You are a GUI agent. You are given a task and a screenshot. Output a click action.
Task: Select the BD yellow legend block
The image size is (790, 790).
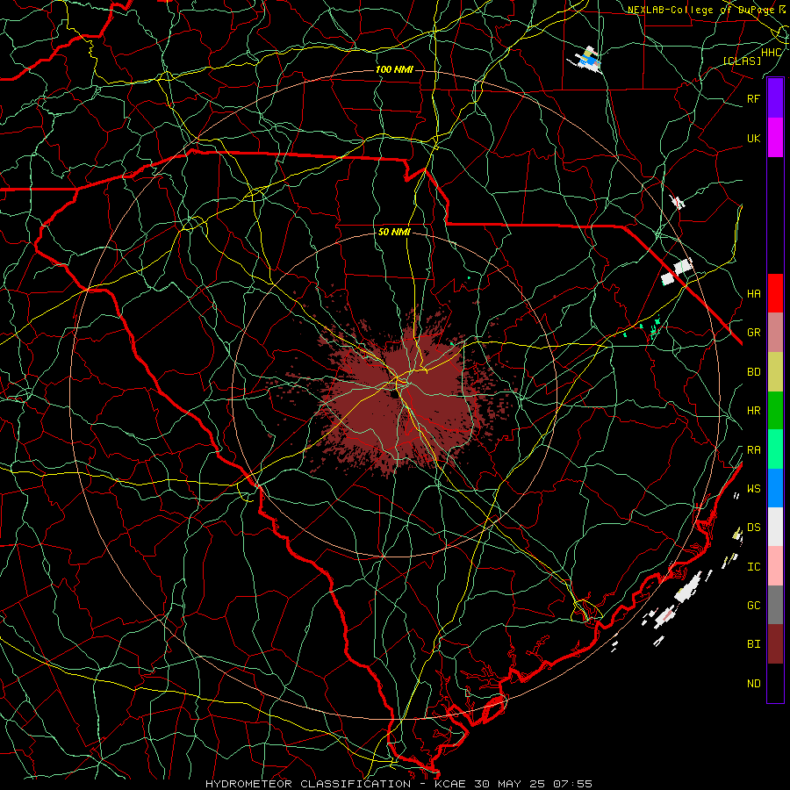tap(775, 372)
